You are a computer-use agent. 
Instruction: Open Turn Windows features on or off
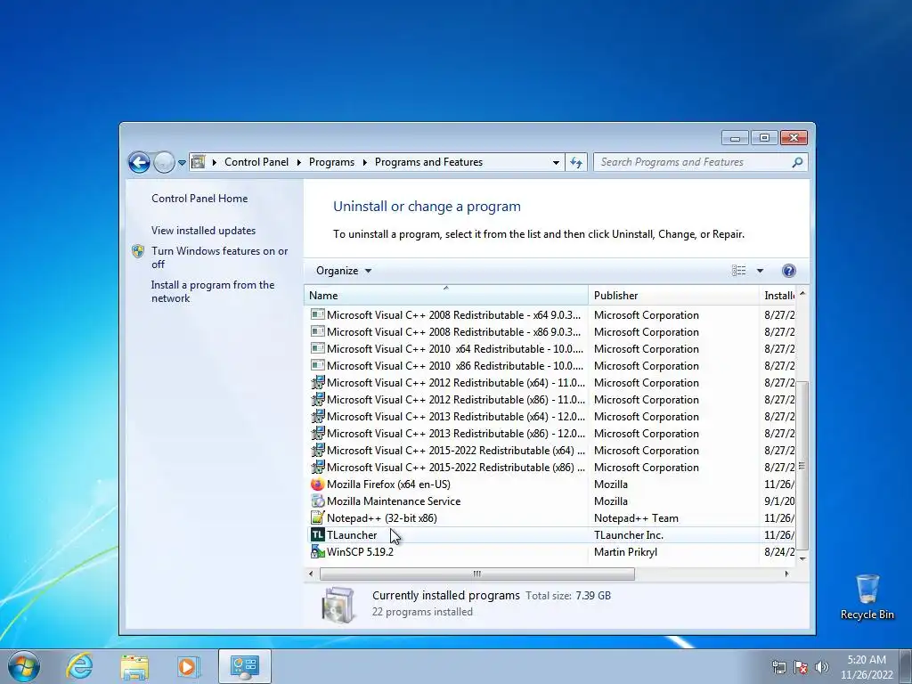(219, 257)
